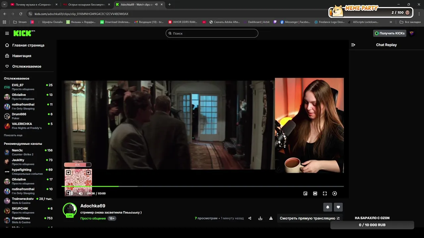Click the KICK logo
The image size is (424, 238).
coord(24,33)
